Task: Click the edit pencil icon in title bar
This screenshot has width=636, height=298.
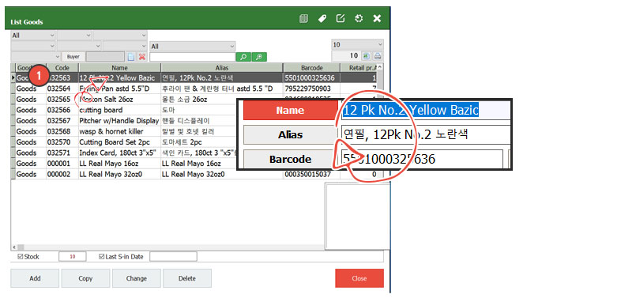Action: click(341, 18)
